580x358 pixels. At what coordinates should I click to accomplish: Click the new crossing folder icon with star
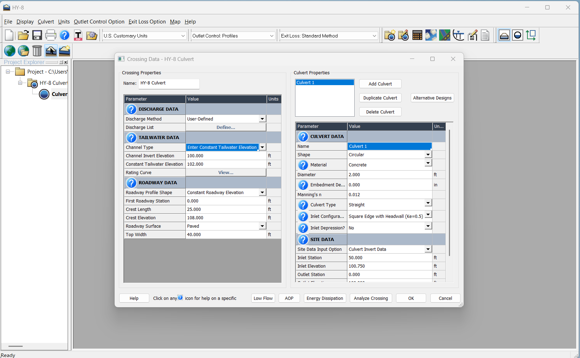[x=390, y=35]
